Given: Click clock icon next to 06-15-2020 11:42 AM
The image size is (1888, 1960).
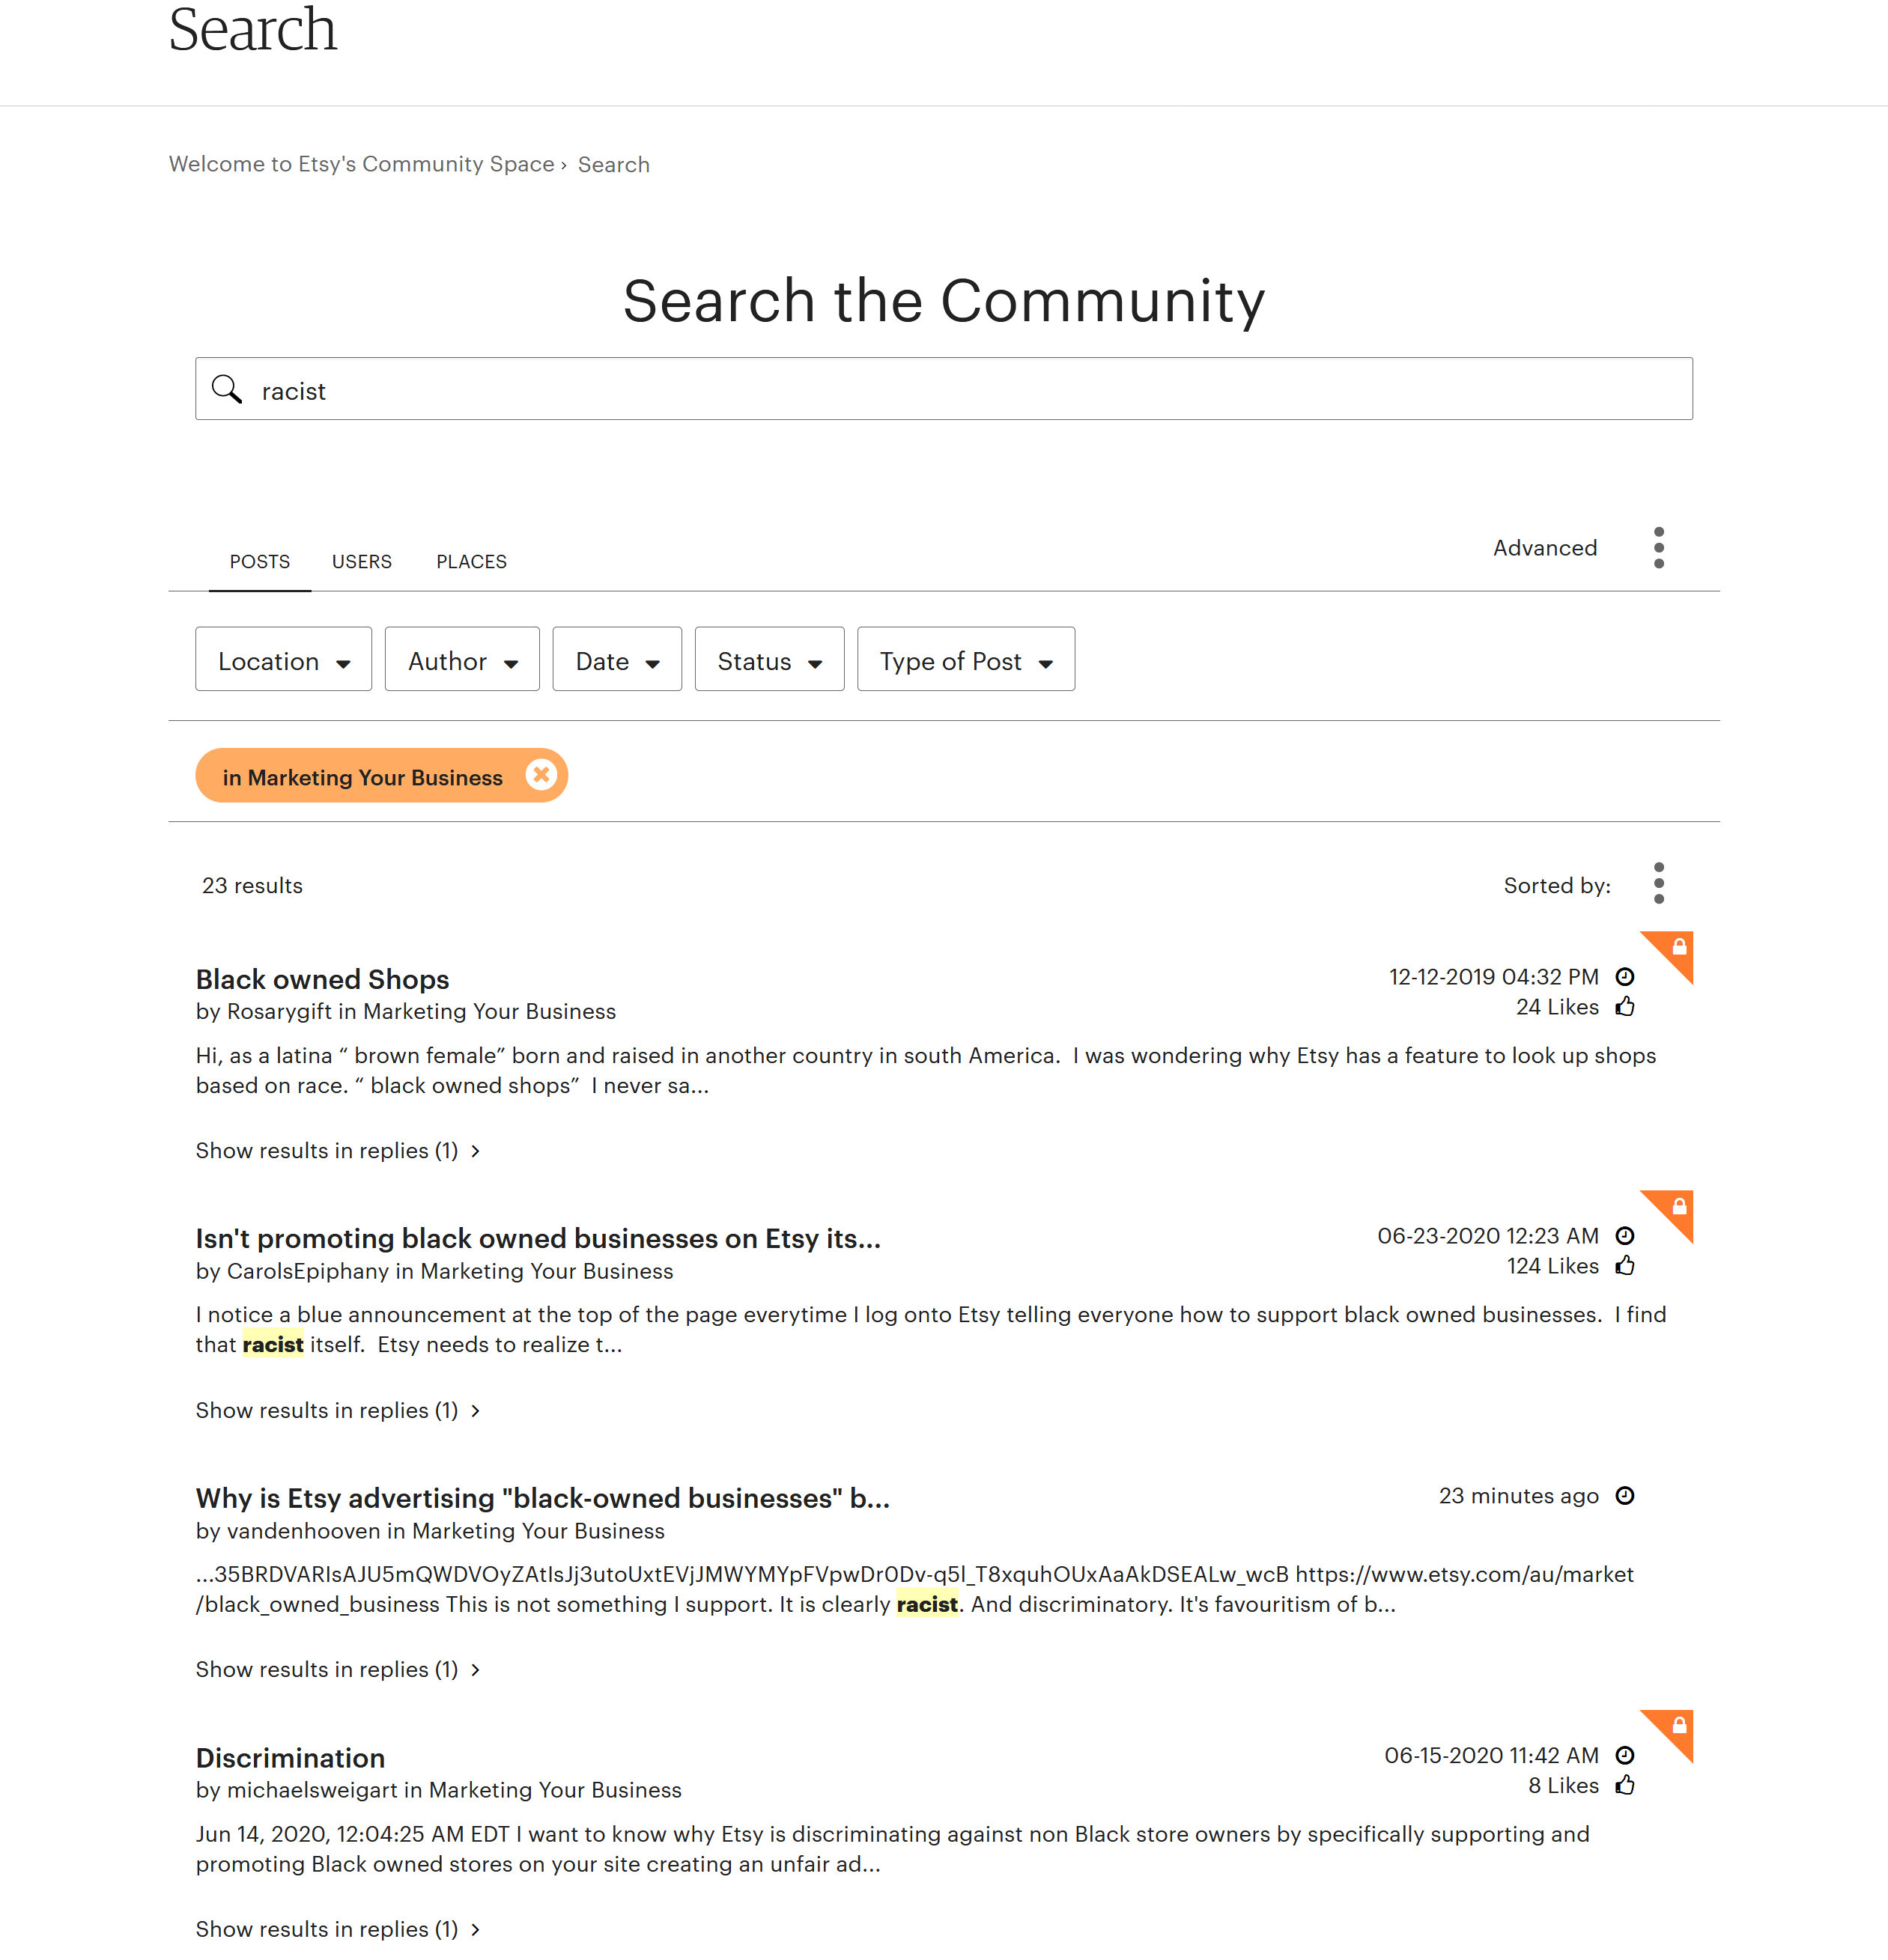Looking at the screenshot, I should pyautogui.click(x=1625, y=1756).
